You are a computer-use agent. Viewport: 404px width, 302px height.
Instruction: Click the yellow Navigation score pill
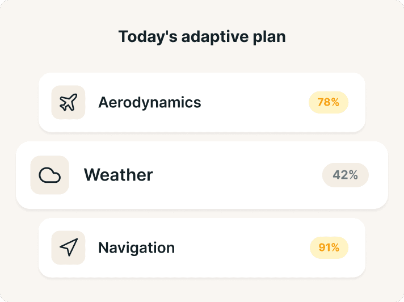(x=329, y=248)
